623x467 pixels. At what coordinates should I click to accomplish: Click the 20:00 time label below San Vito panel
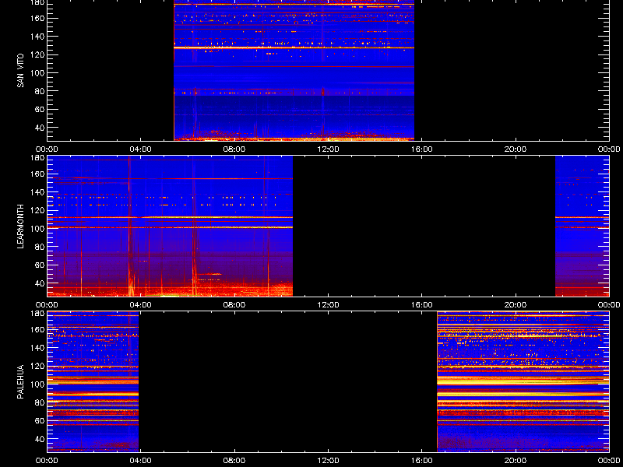click(x=516, y=149)
